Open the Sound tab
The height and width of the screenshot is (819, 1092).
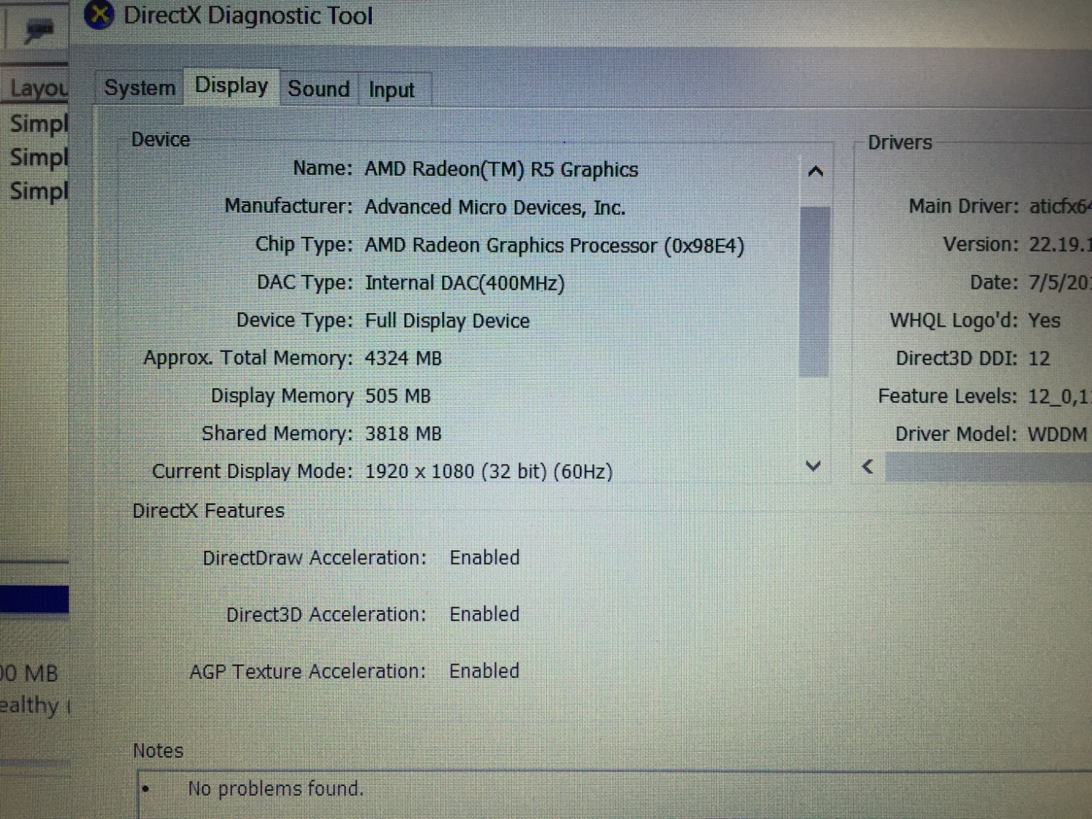[319, 89]
